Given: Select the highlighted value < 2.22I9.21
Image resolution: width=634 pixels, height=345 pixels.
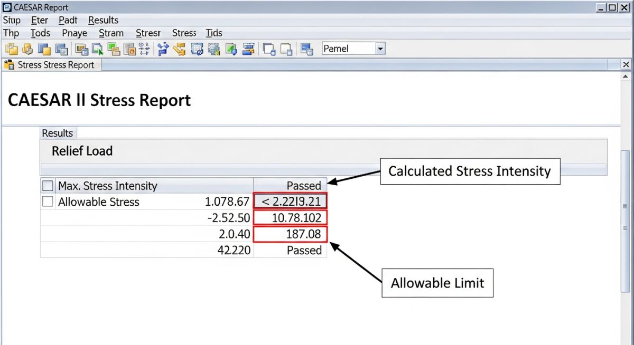Looking at the screenshot, I should point(290,200).
